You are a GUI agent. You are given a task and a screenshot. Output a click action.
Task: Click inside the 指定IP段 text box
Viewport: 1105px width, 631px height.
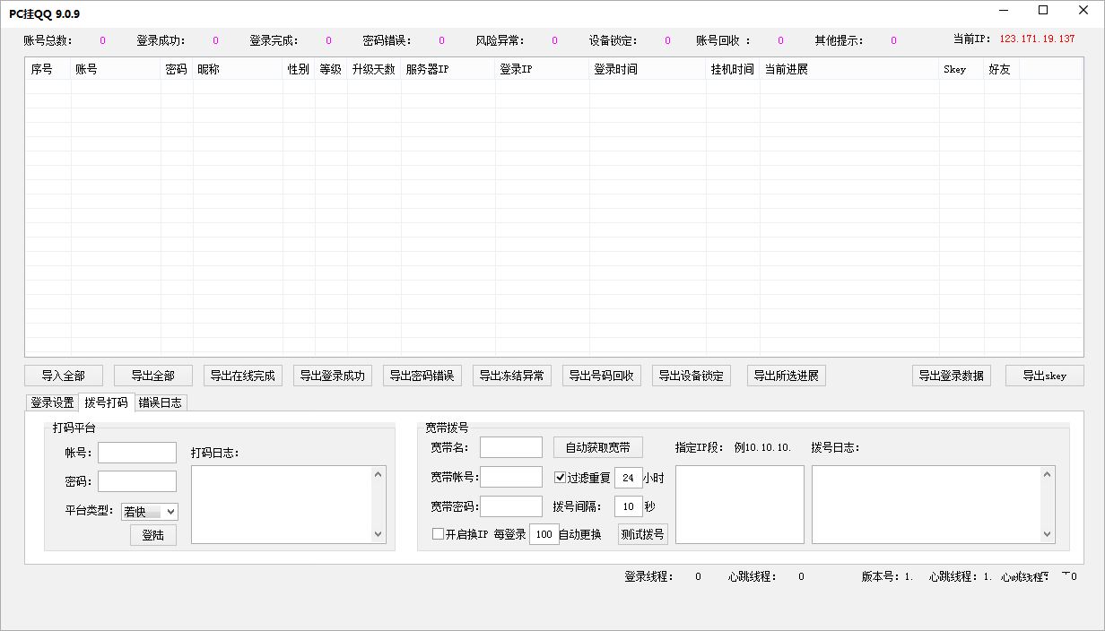(x=740, y=505)
